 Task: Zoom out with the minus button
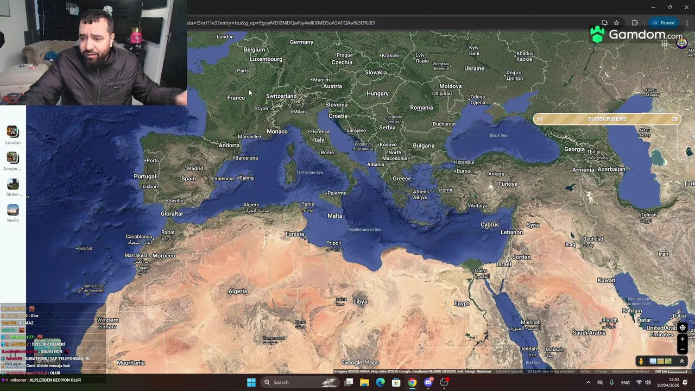(683, 349)
